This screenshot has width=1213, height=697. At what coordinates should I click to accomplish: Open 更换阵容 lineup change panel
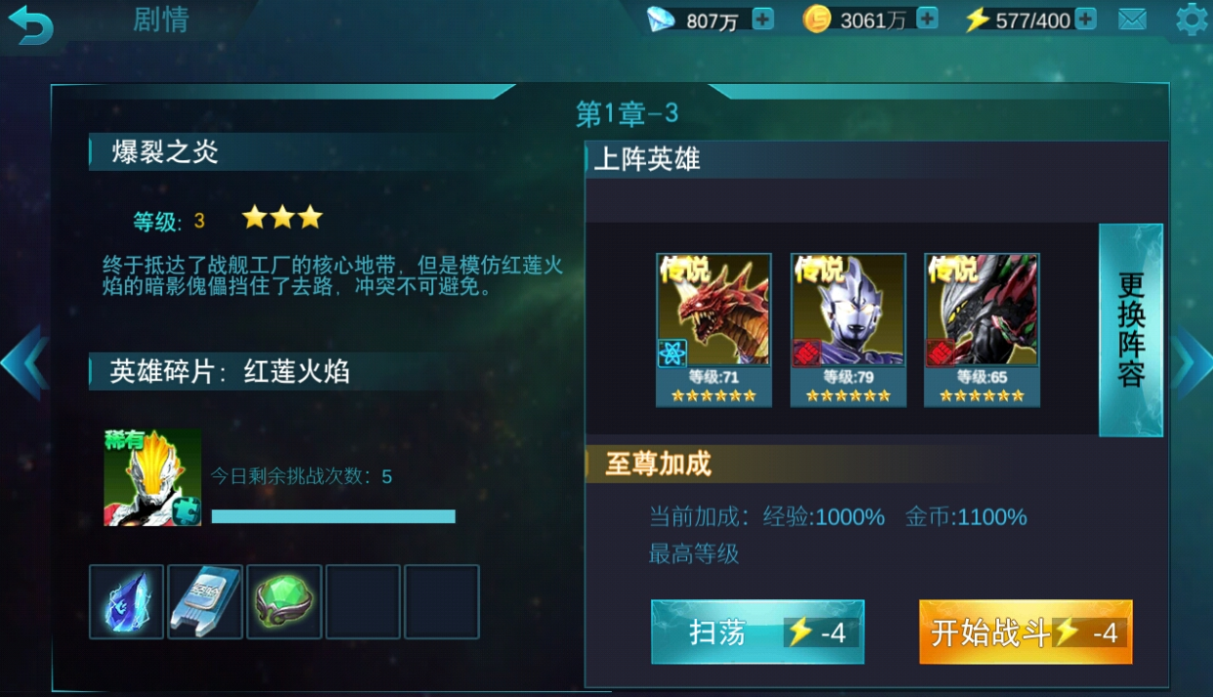click(x=1131, y=330)
